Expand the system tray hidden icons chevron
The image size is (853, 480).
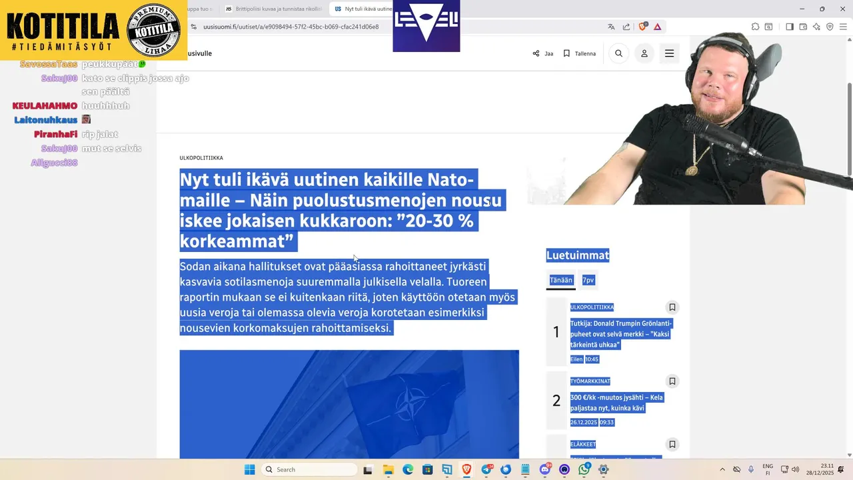click(722, 469)
